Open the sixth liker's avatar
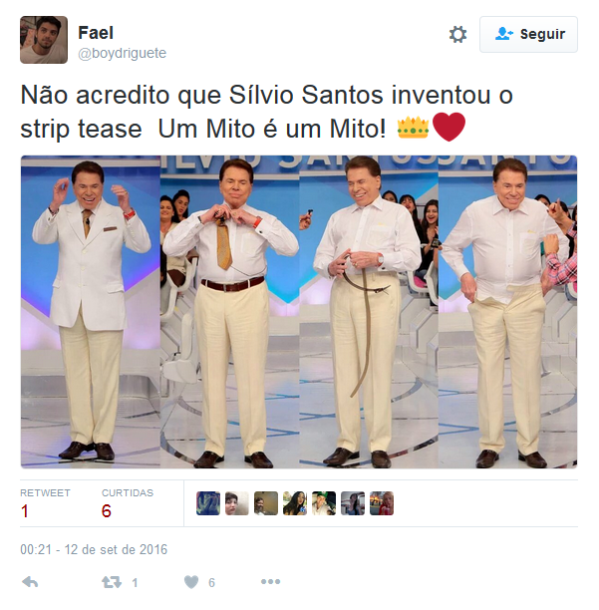Viewport: 599px width, 610px height. [x=353, y=503]
